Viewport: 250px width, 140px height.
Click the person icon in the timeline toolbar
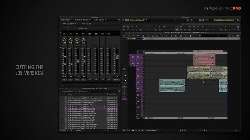[x=191, y=36]
